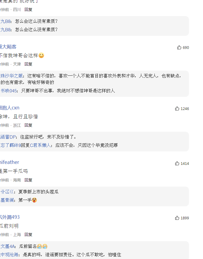
Task: Open profile of user 文墨4A
Action: tap(7, 246)
